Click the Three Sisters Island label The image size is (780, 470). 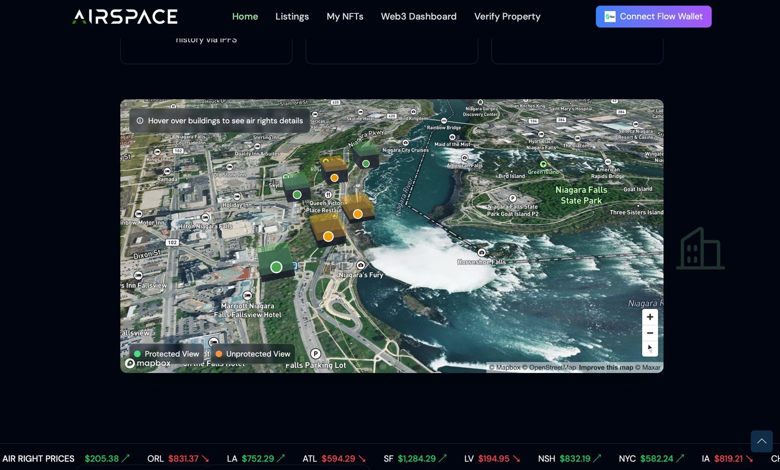click(636, 212)
